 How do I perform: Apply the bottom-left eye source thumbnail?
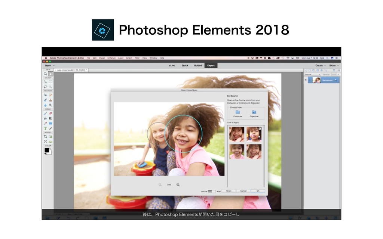click(237, 152)
